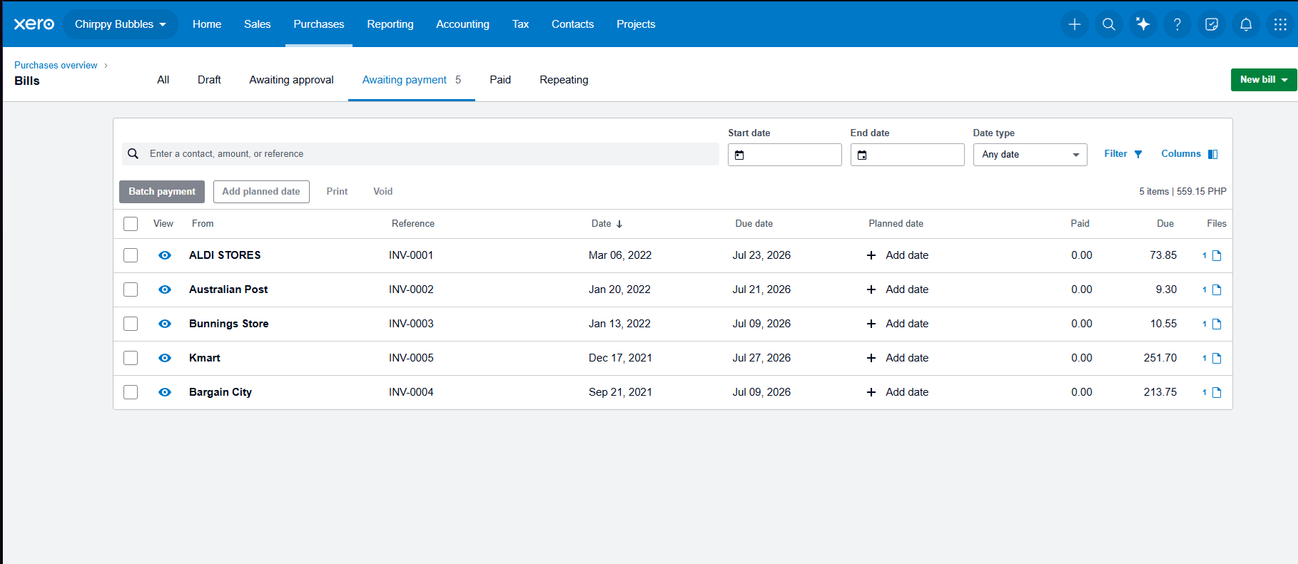Tick the select all bills checkbox
Viewport: 1298px width, 564px height.
click(131, 224)
